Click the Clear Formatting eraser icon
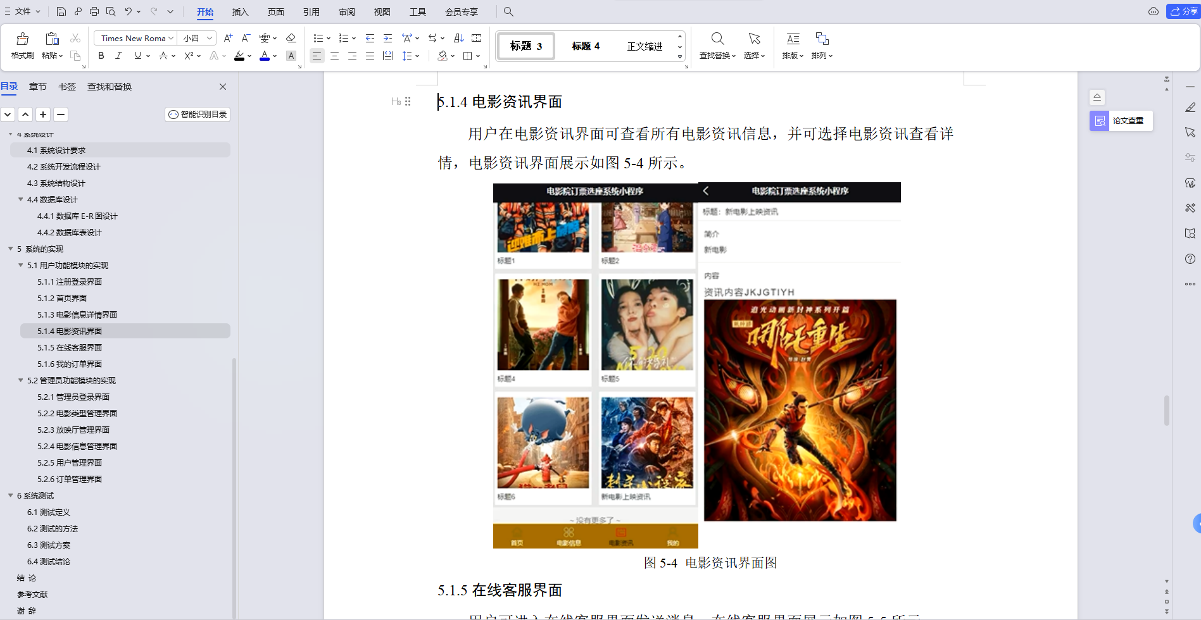1201x620 pixels. pos(291,38)
